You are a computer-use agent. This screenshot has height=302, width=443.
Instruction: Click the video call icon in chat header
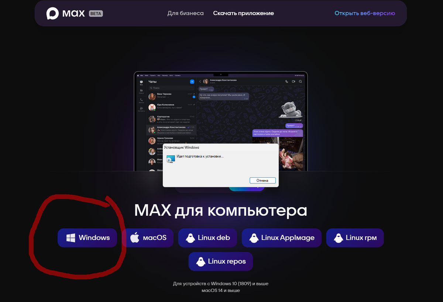(x=293, y=81)
